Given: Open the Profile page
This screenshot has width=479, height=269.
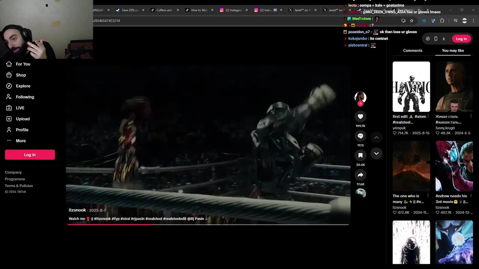Looking at the screenshot, I should pyautogui.click(x=17, y=130).
